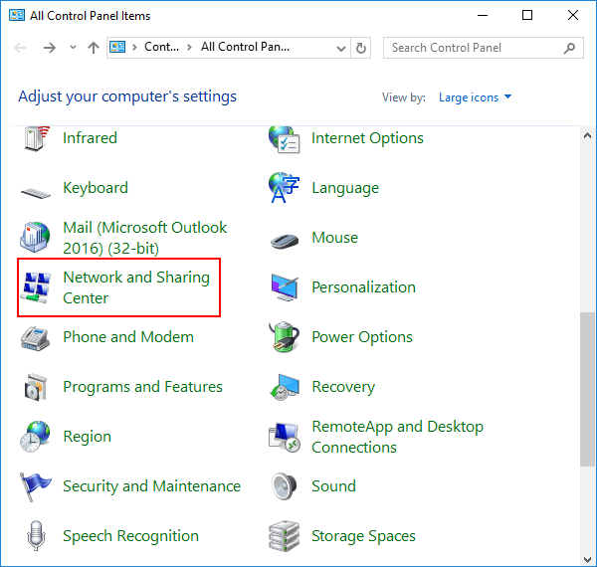Click the Internet Options globe icon
The height and width of the screenshot is (567, 597).
coord(284,139)
